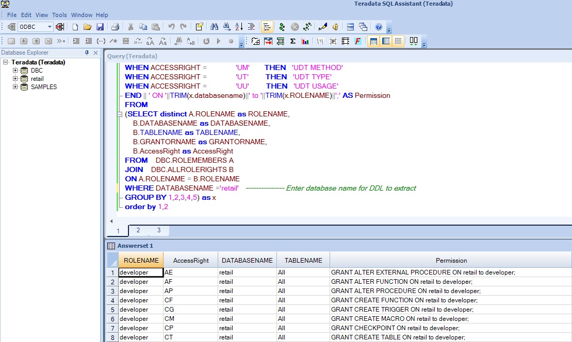Undo the last edit
The image size is (572, 342).
[170, 27]
